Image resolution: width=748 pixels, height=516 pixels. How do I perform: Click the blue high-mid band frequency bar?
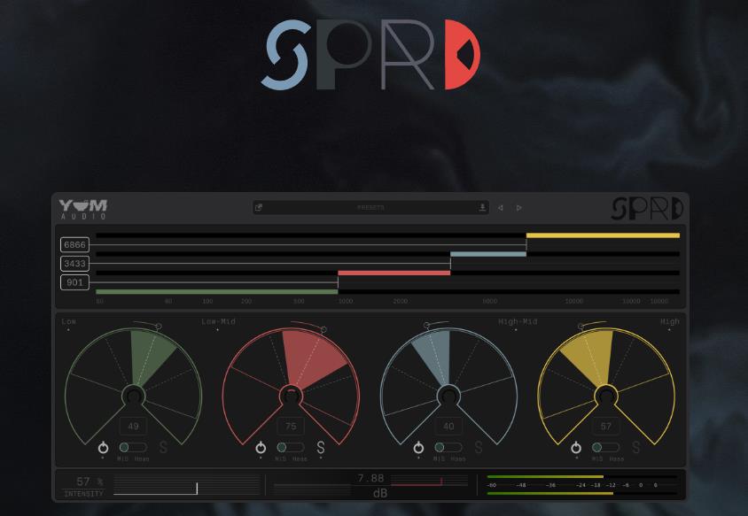pos(488,254)
